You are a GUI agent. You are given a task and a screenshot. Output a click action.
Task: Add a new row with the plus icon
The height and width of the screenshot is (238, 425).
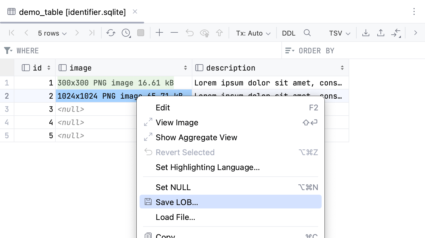159,33
